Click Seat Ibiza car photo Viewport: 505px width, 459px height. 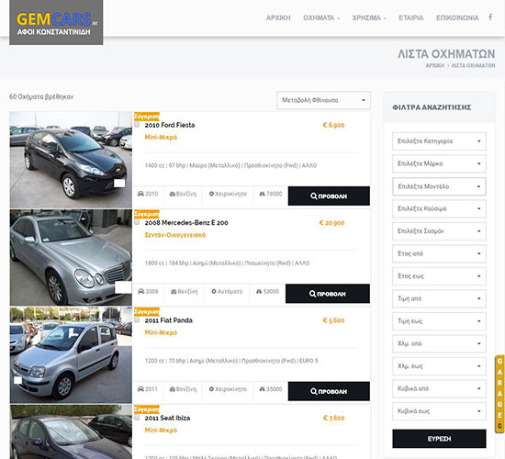pyautogui.click(x=71, y=431)
